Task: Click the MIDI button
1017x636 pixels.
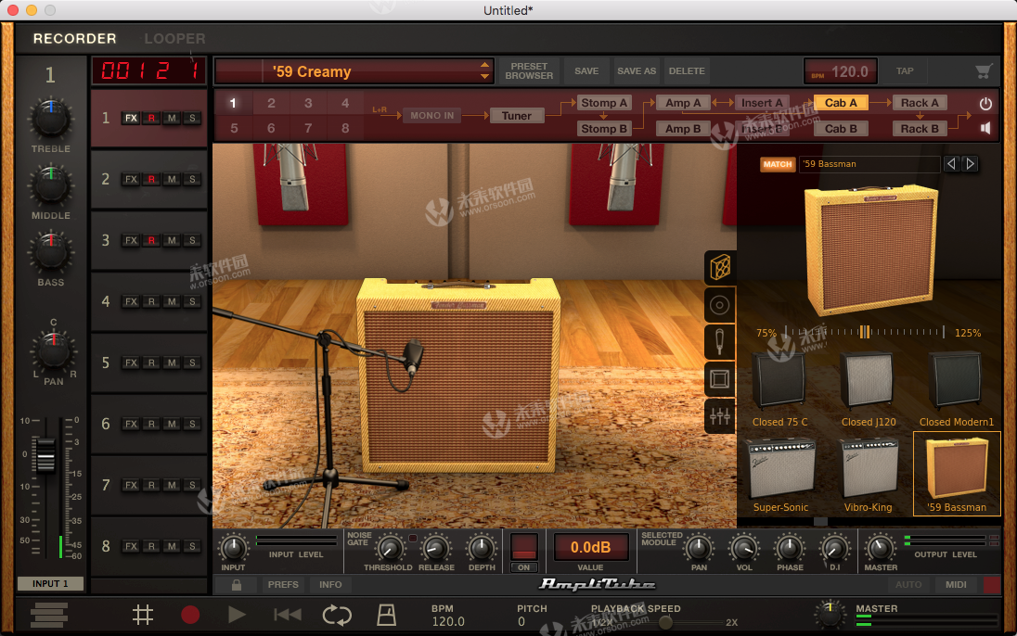Action: pos(956,585)
